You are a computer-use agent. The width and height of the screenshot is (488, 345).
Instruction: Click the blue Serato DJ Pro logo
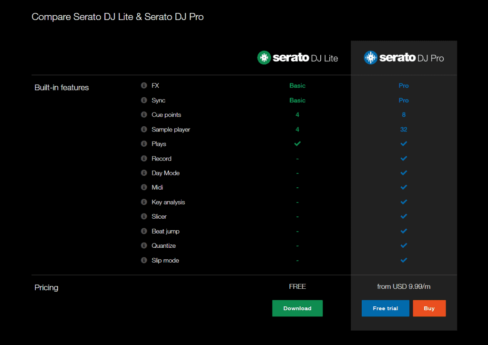[x=404, y=58]
